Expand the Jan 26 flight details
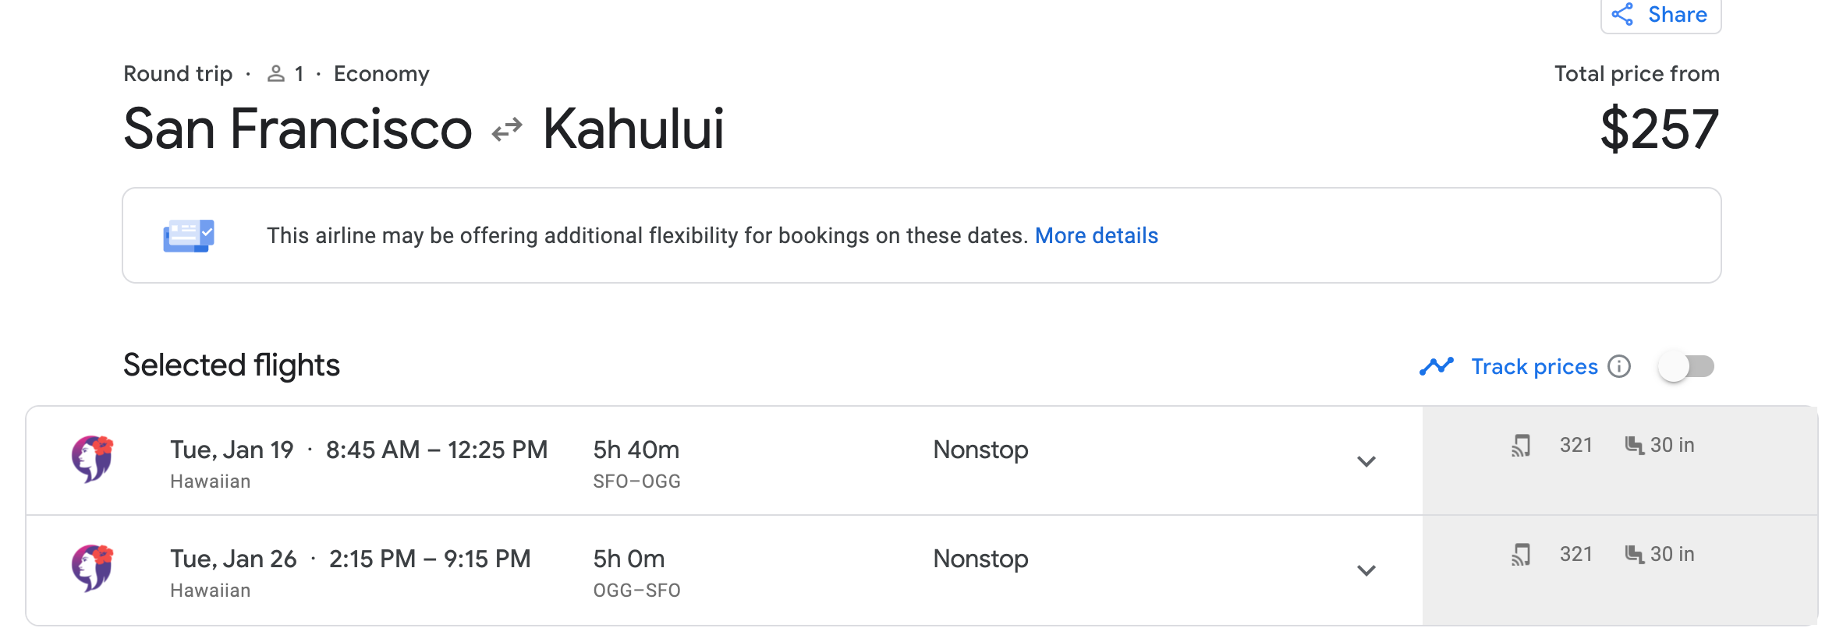Image resolution: width=1836 pixels, height=642 pixels. pyautogui.click(x=1366, y=570)
